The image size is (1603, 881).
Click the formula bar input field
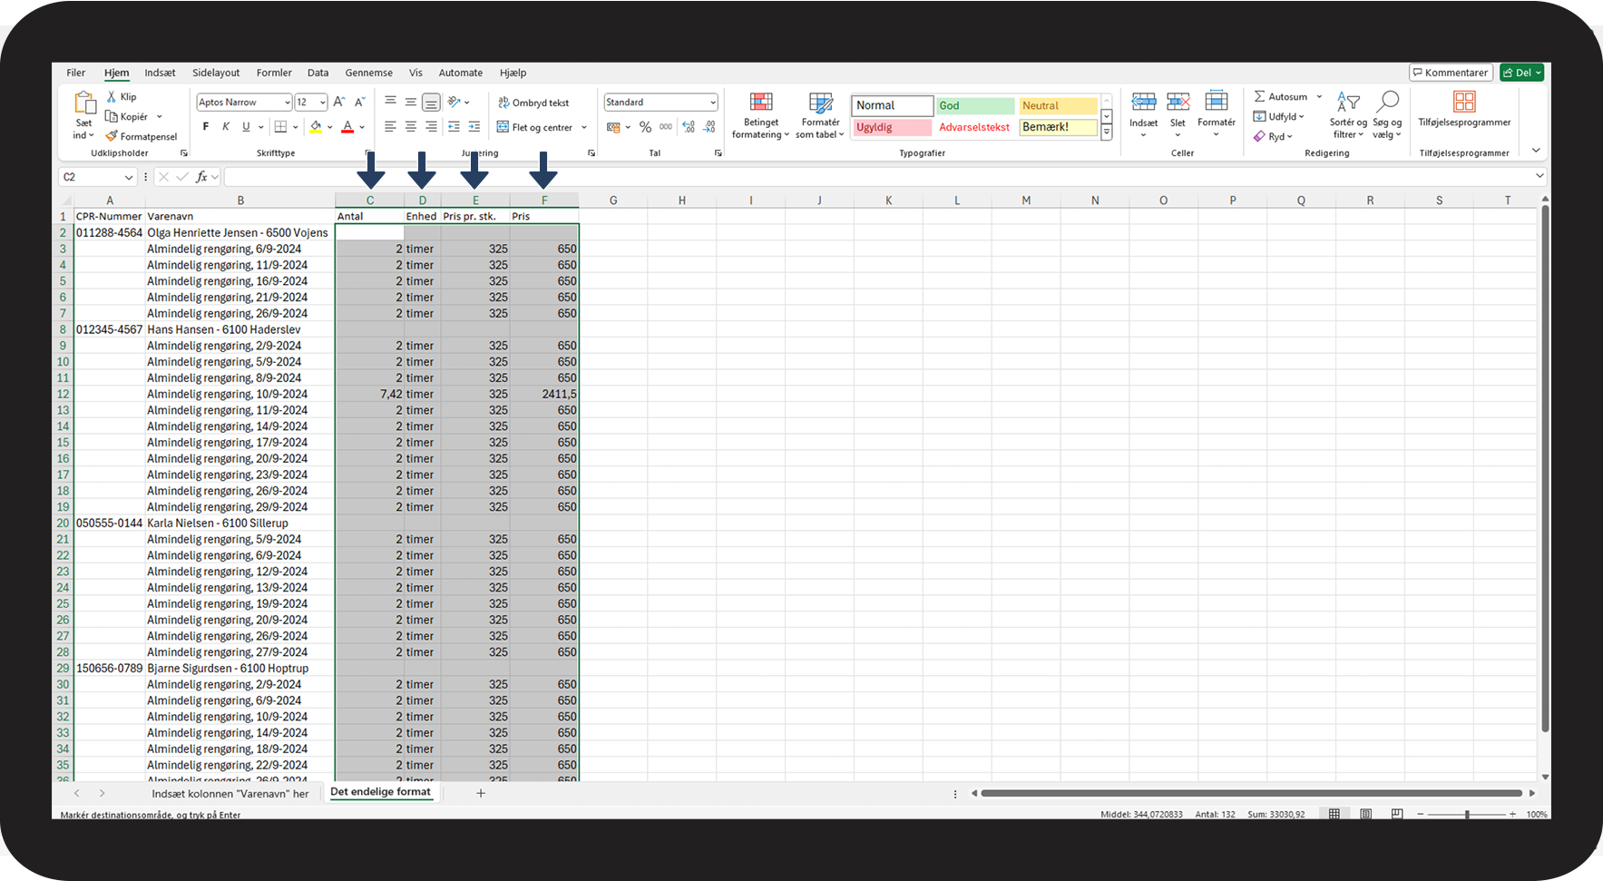pyautogui.click(x=871, y=177)
